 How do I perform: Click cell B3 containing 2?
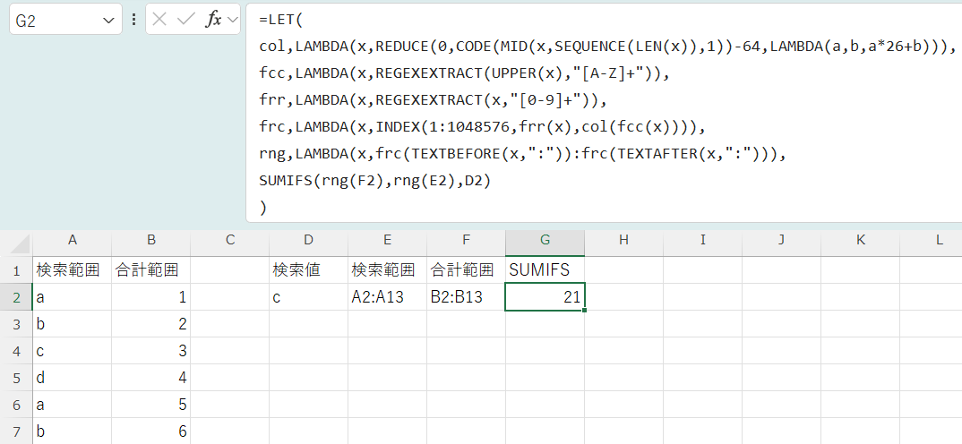(x=150, y=324)
